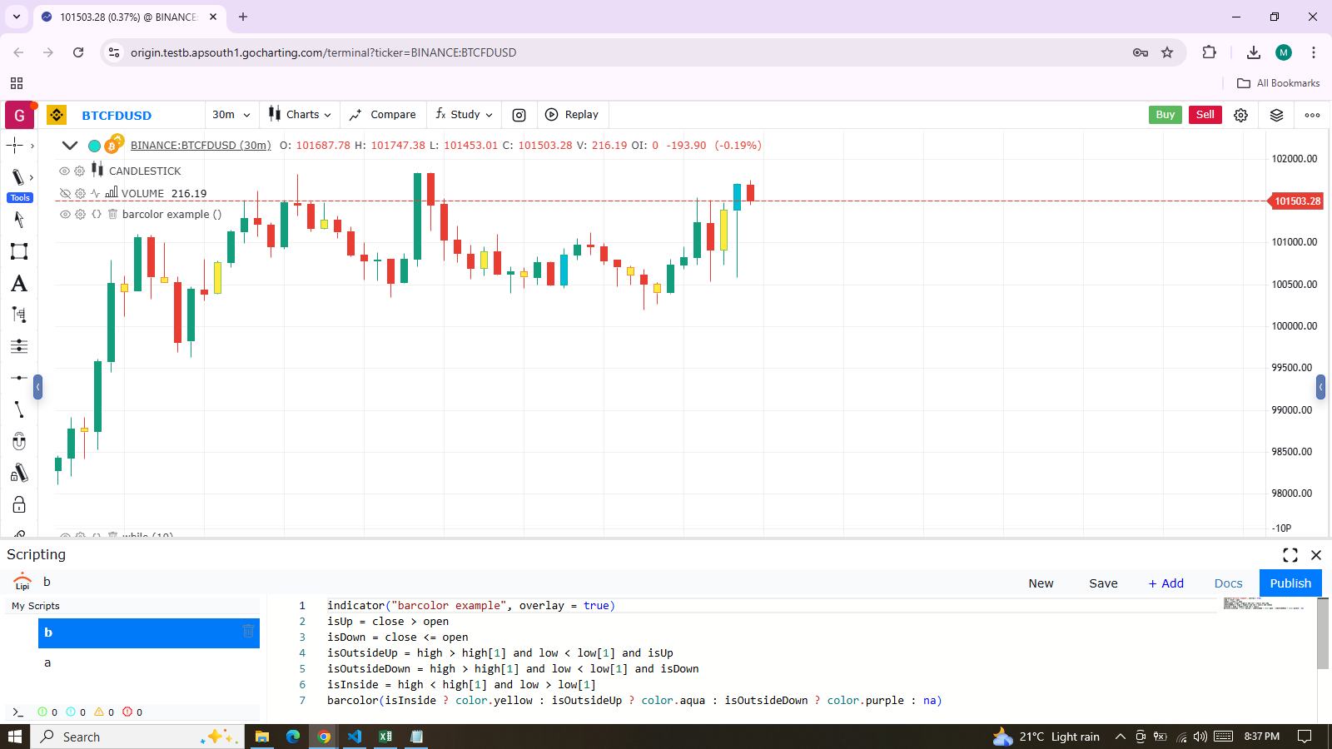
Task: Click the Publish button
Action: (1290, 583)
